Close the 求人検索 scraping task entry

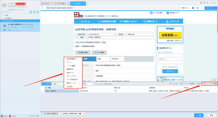[x=38, y=25]
